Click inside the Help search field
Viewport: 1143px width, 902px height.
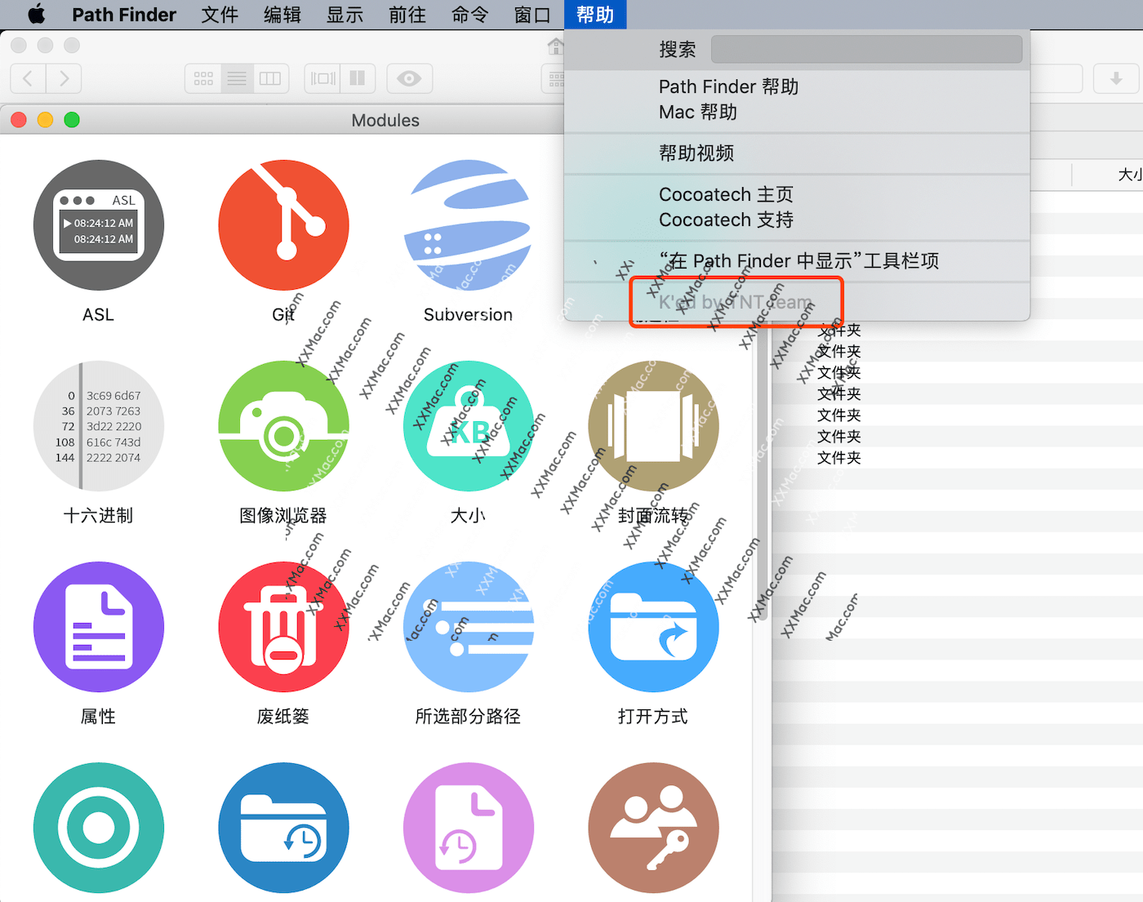point(865,49)
